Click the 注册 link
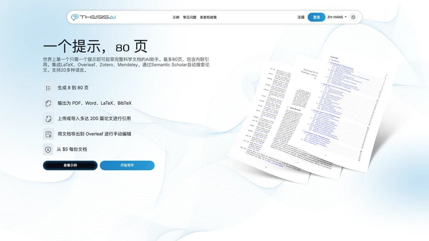Screen dimensions: 429x241 (301, 17)
